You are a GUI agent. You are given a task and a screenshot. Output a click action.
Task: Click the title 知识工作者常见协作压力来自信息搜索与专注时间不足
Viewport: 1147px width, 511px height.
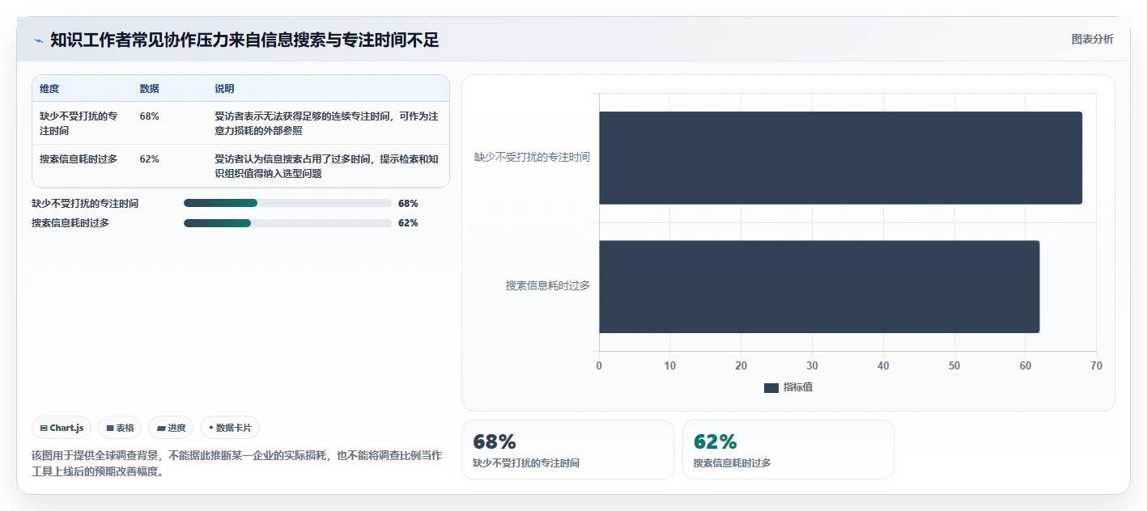click(244, 40)
